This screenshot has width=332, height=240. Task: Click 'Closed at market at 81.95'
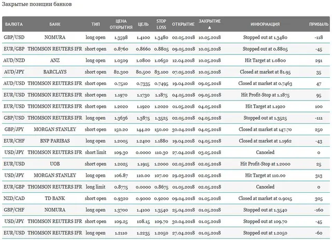(x=265, y=72)
